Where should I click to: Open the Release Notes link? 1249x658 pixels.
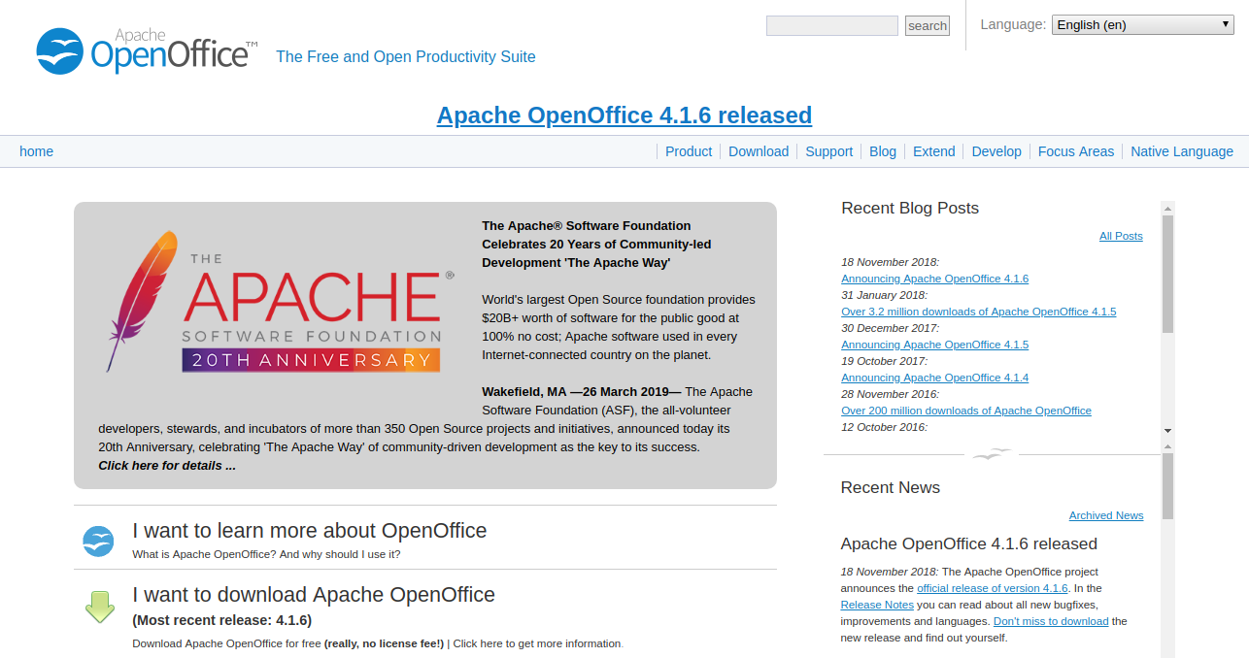tap(877, 605)
